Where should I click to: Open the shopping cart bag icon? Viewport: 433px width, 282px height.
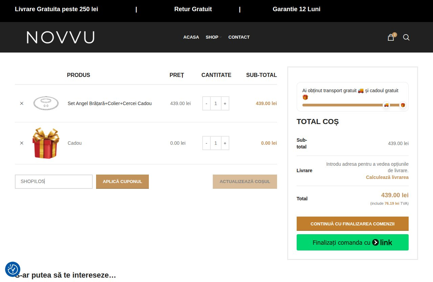pyautogui.click(x=391, y=38)
